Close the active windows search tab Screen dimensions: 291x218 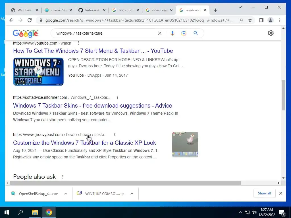point(205,10)
